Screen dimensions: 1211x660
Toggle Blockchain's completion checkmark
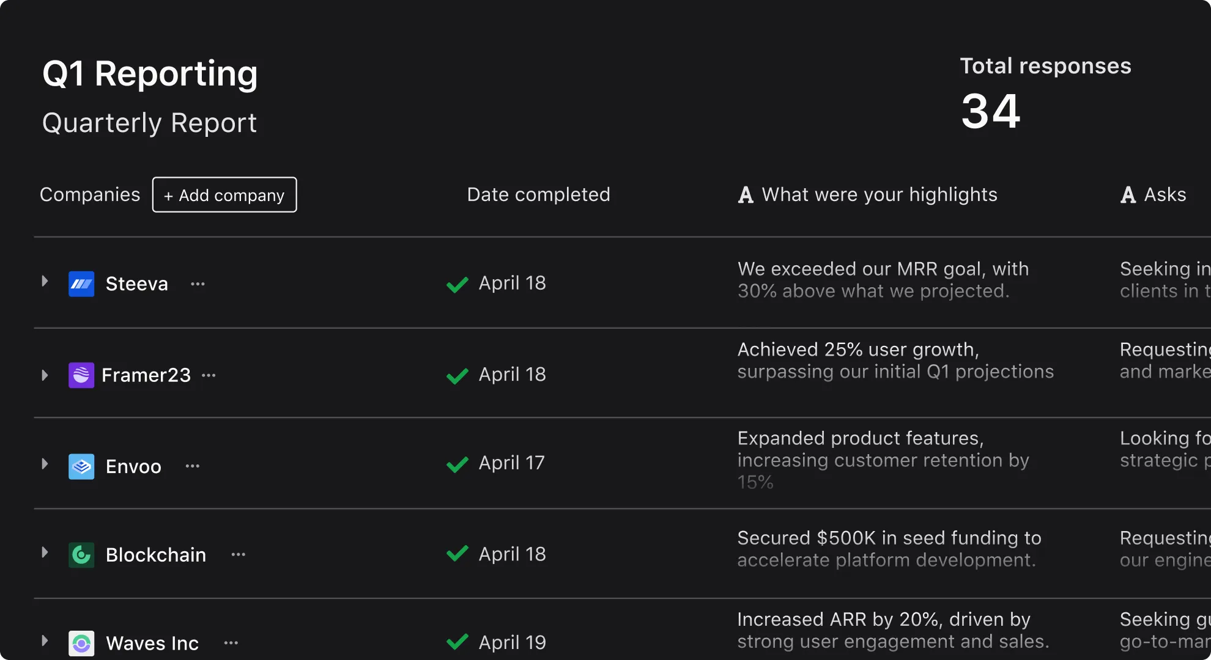click(x=456, y=554)
